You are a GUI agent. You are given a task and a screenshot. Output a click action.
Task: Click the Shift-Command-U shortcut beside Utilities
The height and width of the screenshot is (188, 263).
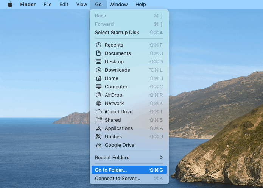(x=156, y=136)
